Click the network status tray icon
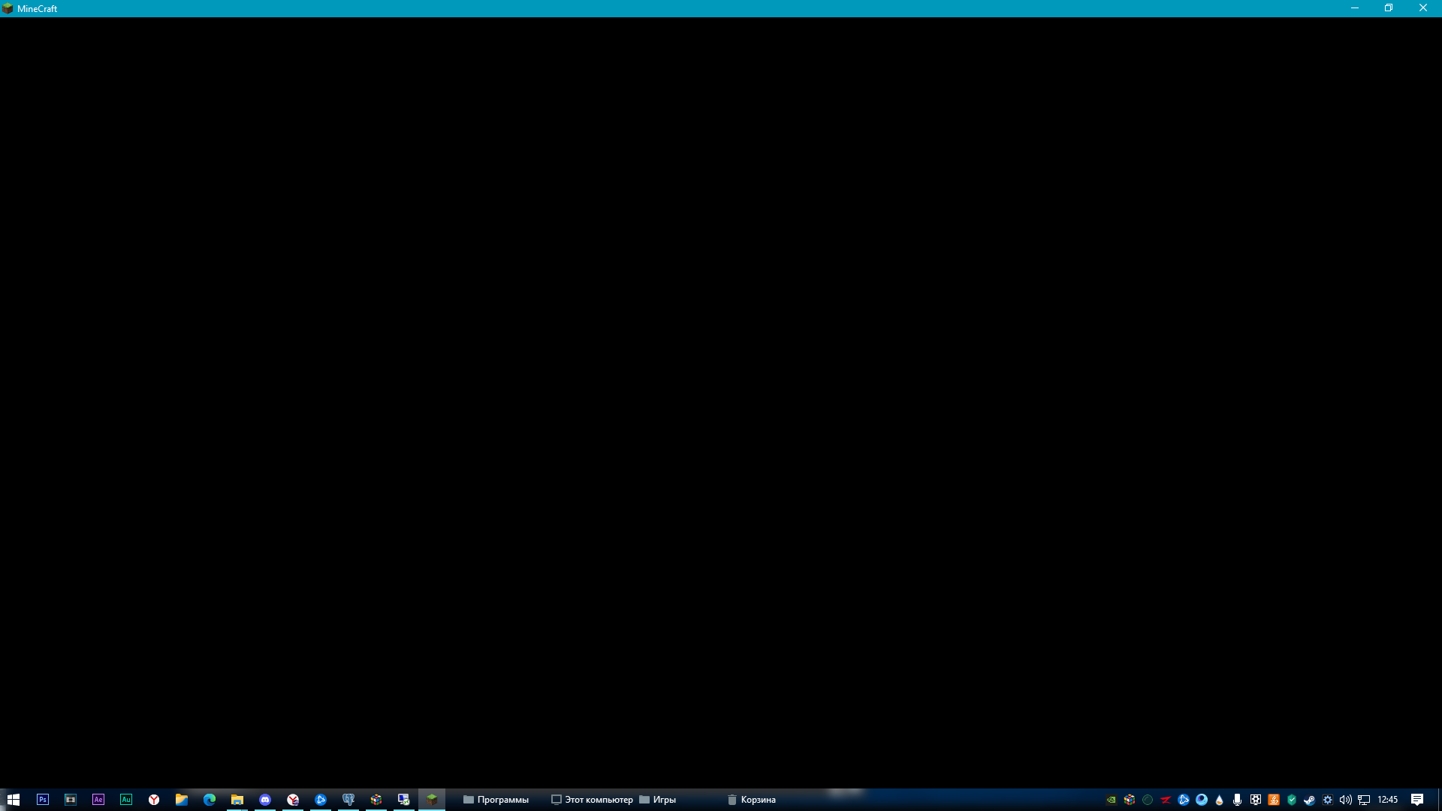Screen dimensions: 1442x811 tap(1364, 800)
